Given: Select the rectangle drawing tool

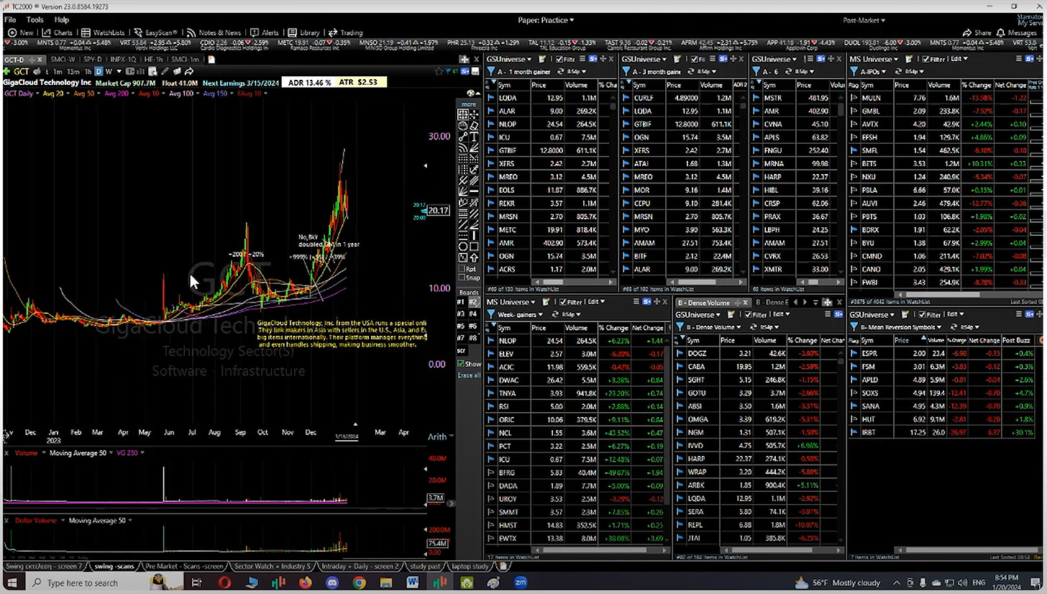Looking at the screenshot, I should 474,246.
